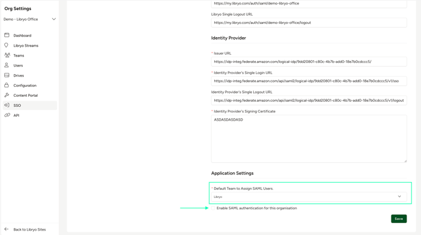
Task: Click the Org Settings title
Action: coord(18,9)
